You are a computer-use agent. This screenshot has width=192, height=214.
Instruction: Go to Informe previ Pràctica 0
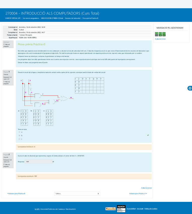pyautogui.click(x=16, y=194)
